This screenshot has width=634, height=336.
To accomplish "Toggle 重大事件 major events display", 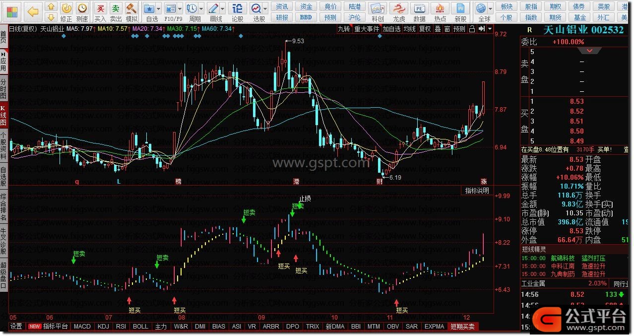I will click(367, 29).
